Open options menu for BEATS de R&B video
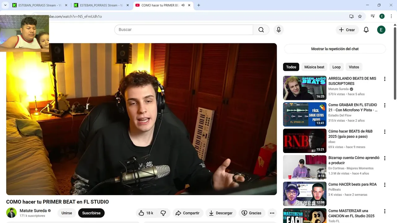Image resolution: width=397 pixels, height=223 pixels. [x=385, y=132]
